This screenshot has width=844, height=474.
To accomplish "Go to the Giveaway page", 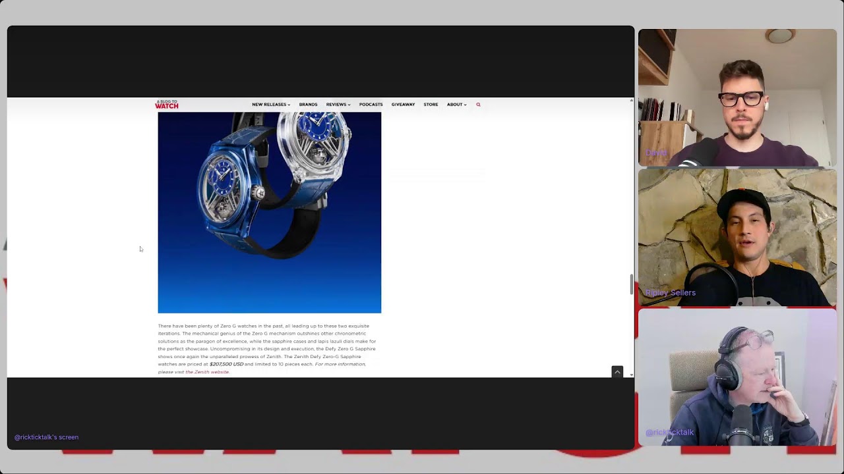I will [x=403, y=105].
